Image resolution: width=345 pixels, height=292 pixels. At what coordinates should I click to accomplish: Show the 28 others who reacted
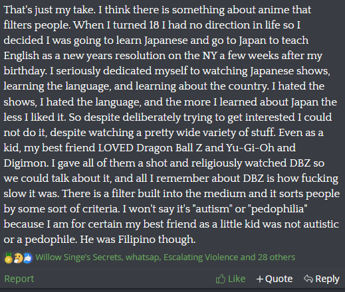click(277, 257)
